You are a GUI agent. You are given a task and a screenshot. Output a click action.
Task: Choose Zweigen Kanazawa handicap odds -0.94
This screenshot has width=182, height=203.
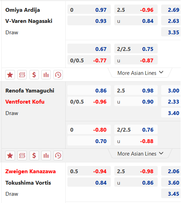(89, 171)
